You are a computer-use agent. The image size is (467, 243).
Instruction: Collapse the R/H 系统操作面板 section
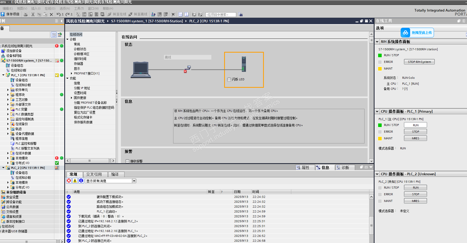[377, 42]
